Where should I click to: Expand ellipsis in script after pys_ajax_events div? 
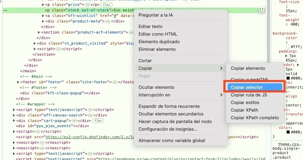[38, 132]
